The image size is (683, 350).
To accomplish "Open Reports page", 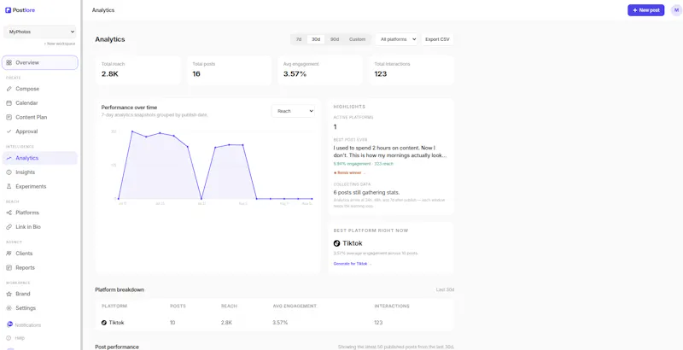I will (39, 268).
